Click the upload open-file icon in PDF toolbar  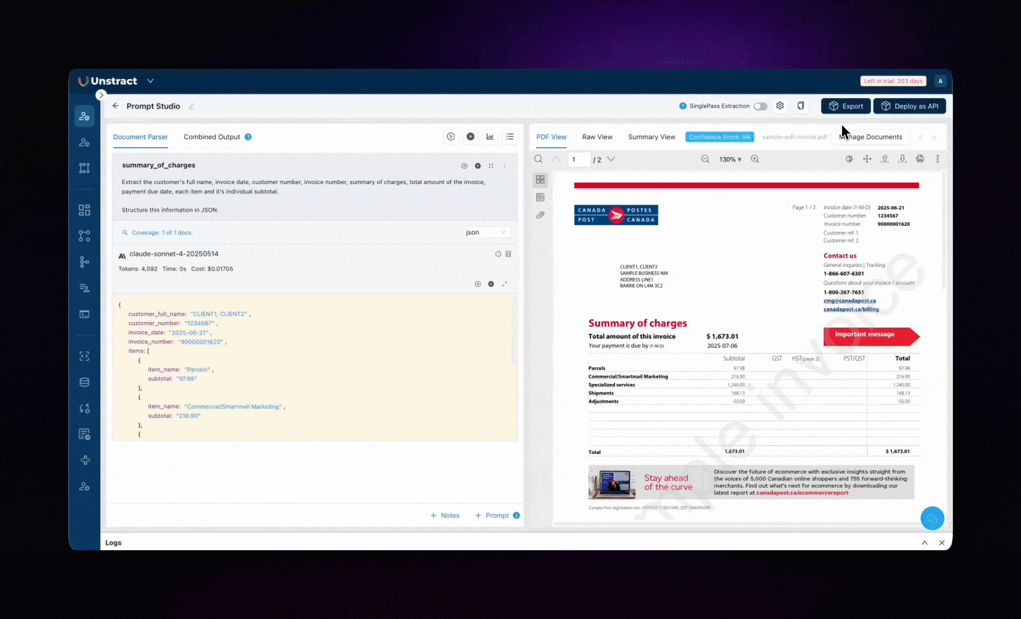tap(885, 159)
